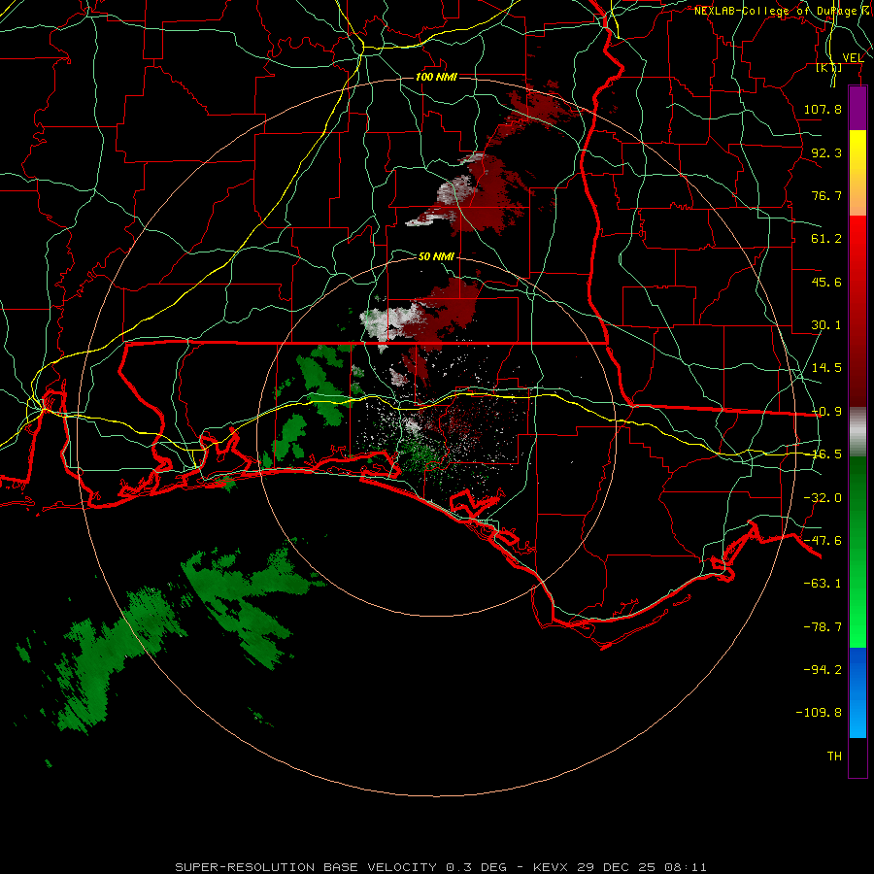Click the 61.2 velocity scale value
874x874 pixels.
826,239
